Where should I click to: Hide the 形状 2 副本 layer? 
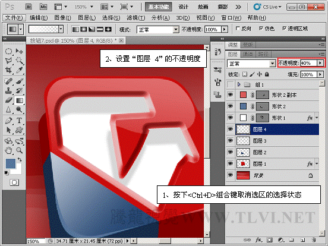231,94
